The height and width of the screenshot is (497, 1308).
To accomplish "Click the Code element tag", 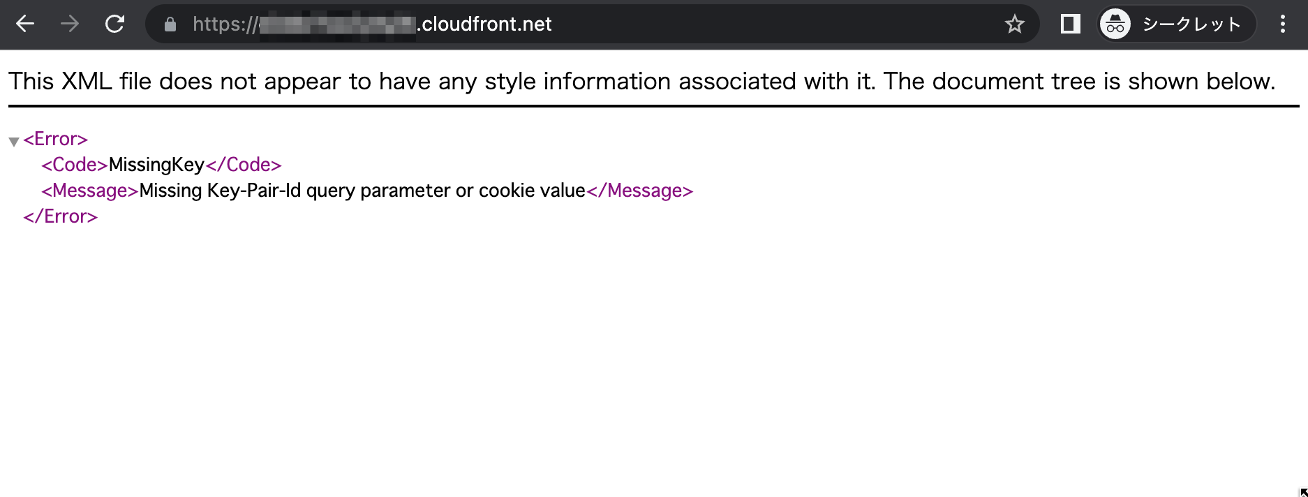I will pyautogui.click(x=72, y=165).
